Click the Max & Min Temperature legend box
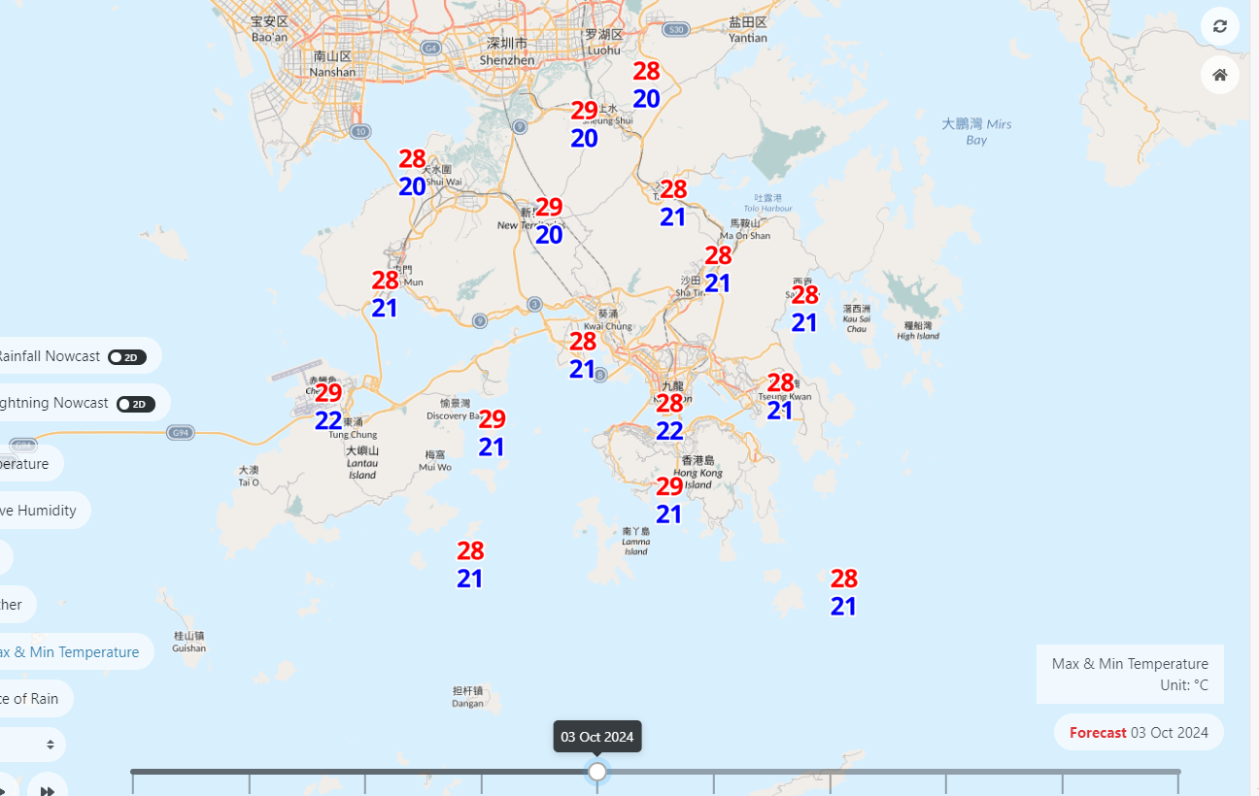 [x=1130, y=674]
